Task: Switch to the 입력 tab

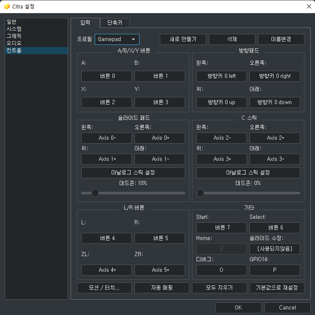Action: click(x=85, y=23)
